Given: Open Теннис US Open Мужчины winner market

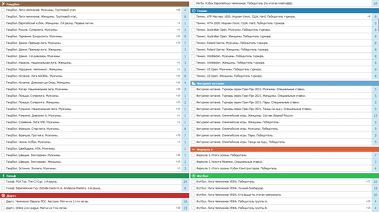Looking at the screenshot, I should click(x=229, y=69).
